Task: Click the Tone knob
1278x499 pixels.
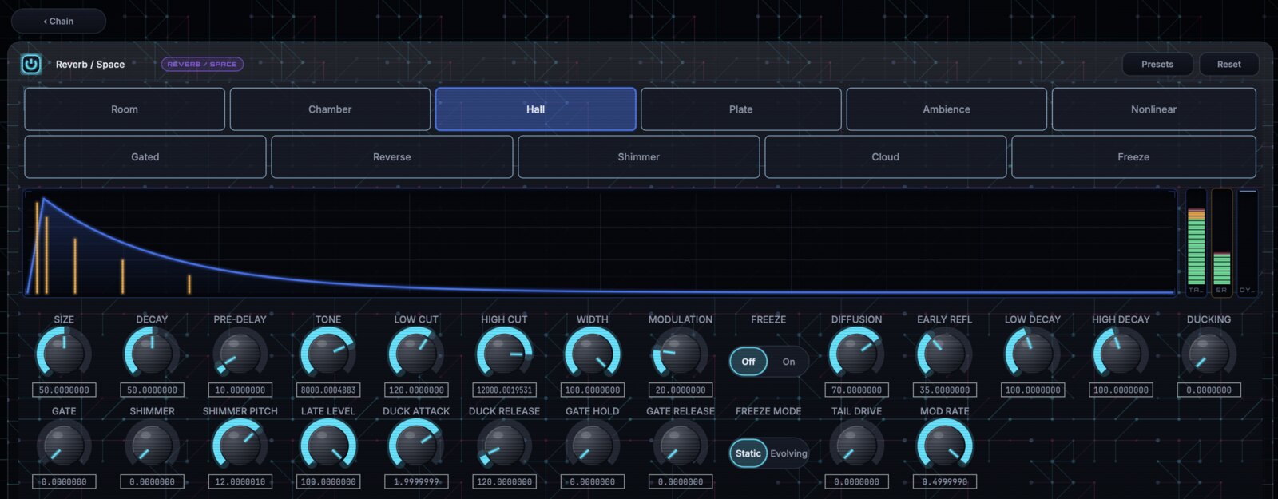Action: tap(328, 354)
